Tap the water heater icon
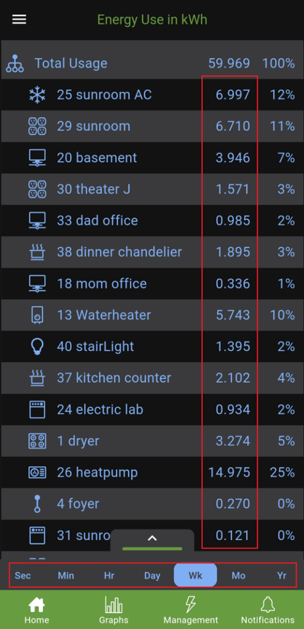The image size is (304, 629). click(x=37, y=315)
